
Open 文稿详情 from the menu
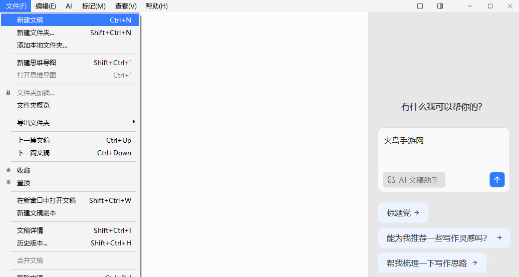click(70, 231)
